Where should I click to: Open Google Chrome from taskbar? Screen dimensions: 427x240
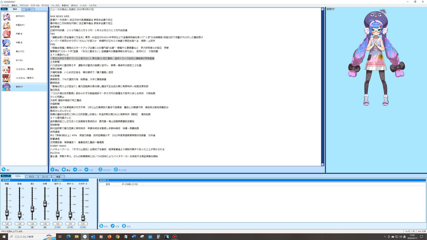[x=117, y=236]
